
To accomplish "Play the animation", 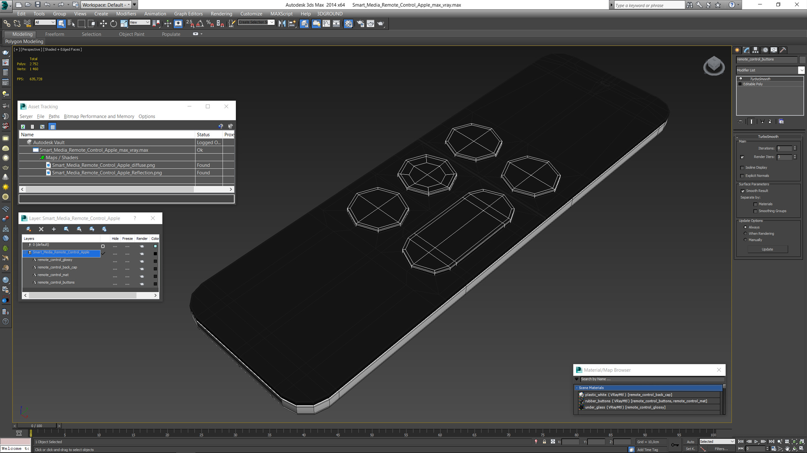I will click(756, 442).
